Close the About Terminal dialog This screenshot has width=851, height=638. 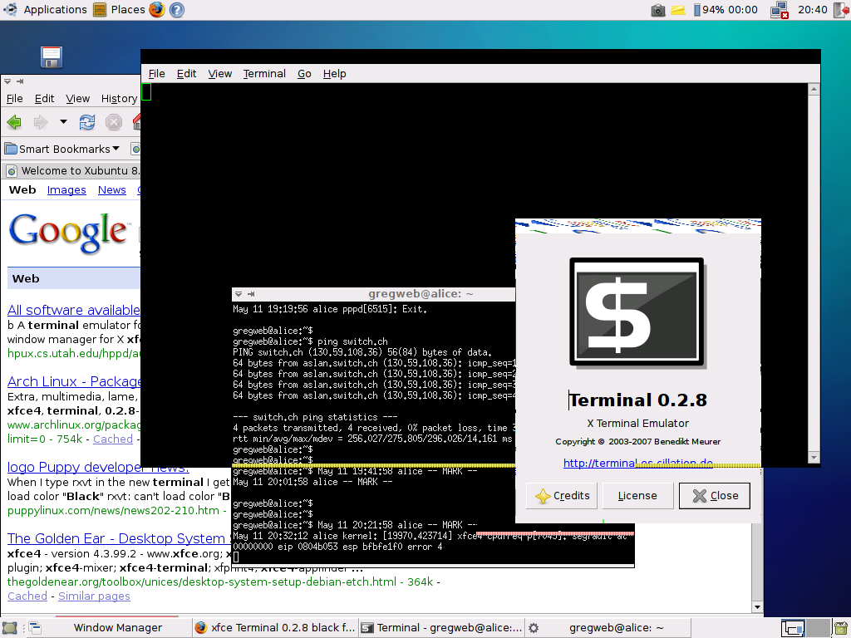point(715,496)
